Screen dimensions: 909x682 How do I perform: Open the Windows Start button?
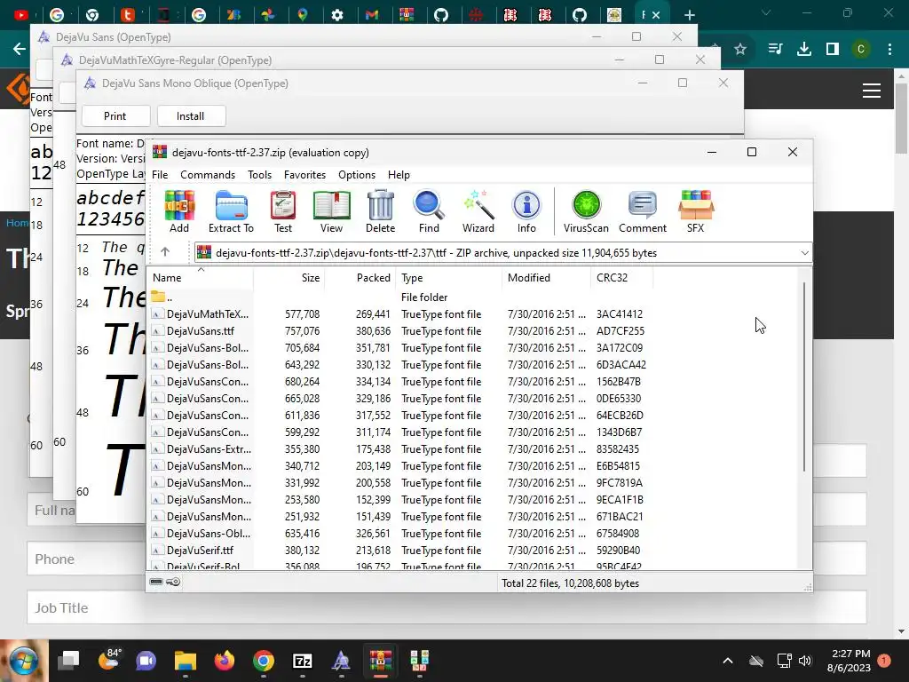click(24, 661)
